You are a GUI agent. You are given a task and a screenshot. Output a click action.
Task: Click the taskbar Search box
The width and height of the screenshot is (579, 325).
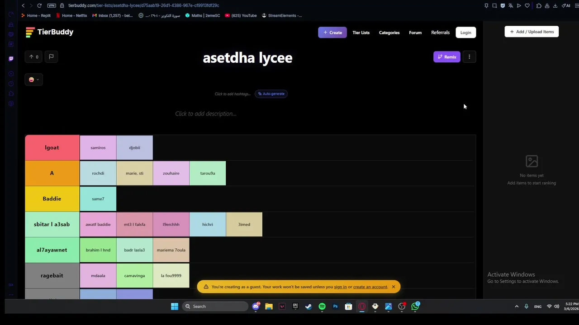(215, 306)
